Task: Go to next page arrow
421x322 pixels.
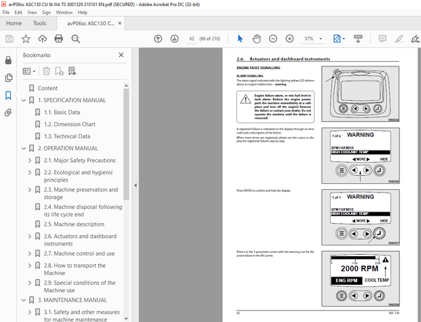Action: pyautogui.click(x=175, y=39)
